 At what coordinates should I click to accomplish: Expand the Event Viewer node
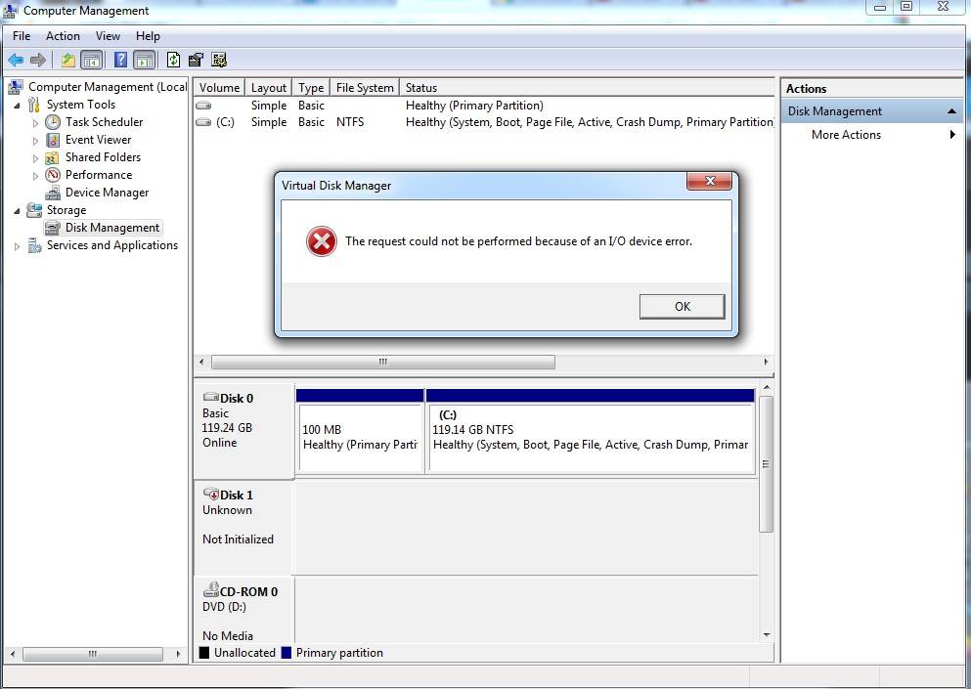tap(35, 141)
